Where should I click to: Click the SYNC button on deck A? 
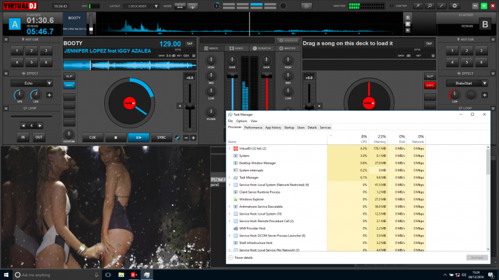pyautogui.click(x=162, y=138)
